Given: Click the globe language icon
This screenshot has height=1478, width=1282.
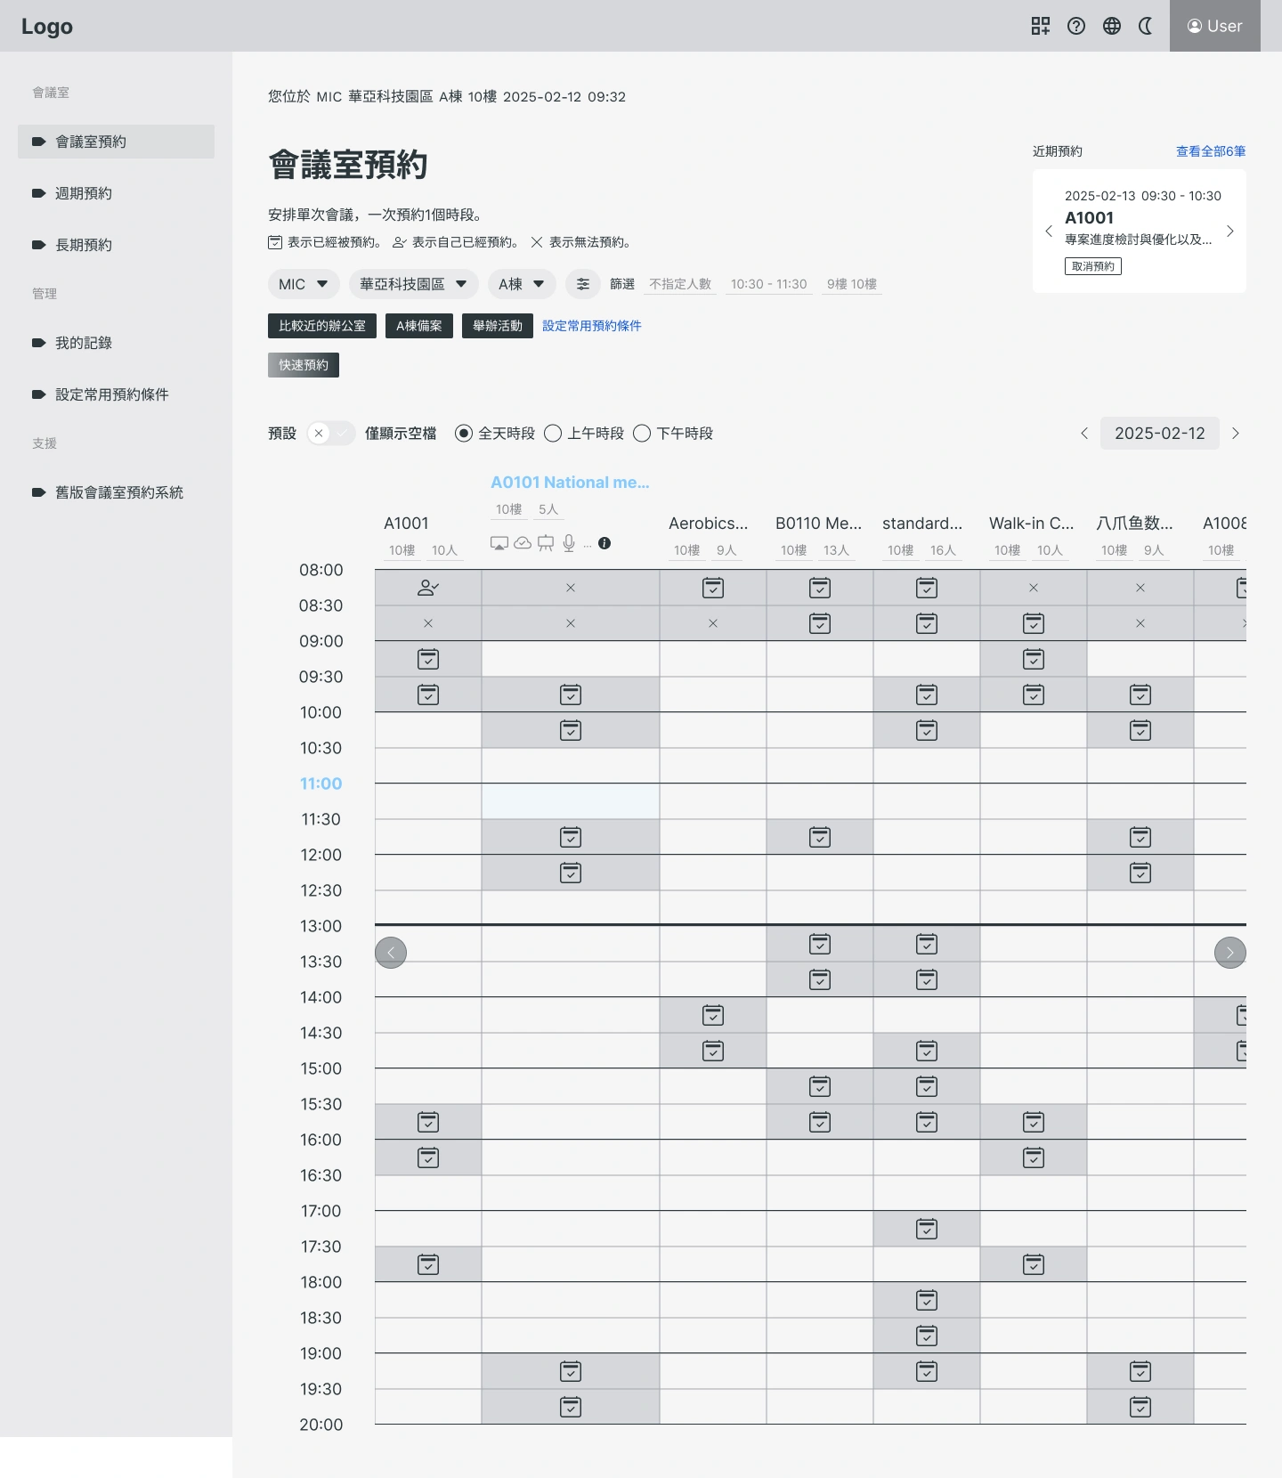Looking at the screenshot, I should (x=1111, y=26).
